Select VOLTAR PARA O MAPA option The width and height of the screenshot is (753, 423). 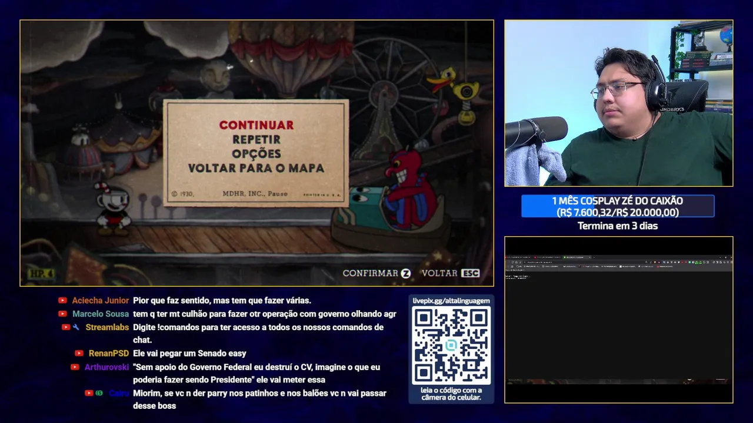(256, 168)
